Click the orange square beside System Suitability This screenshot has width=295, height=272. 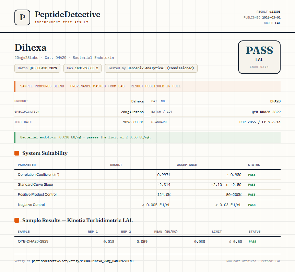17,153
